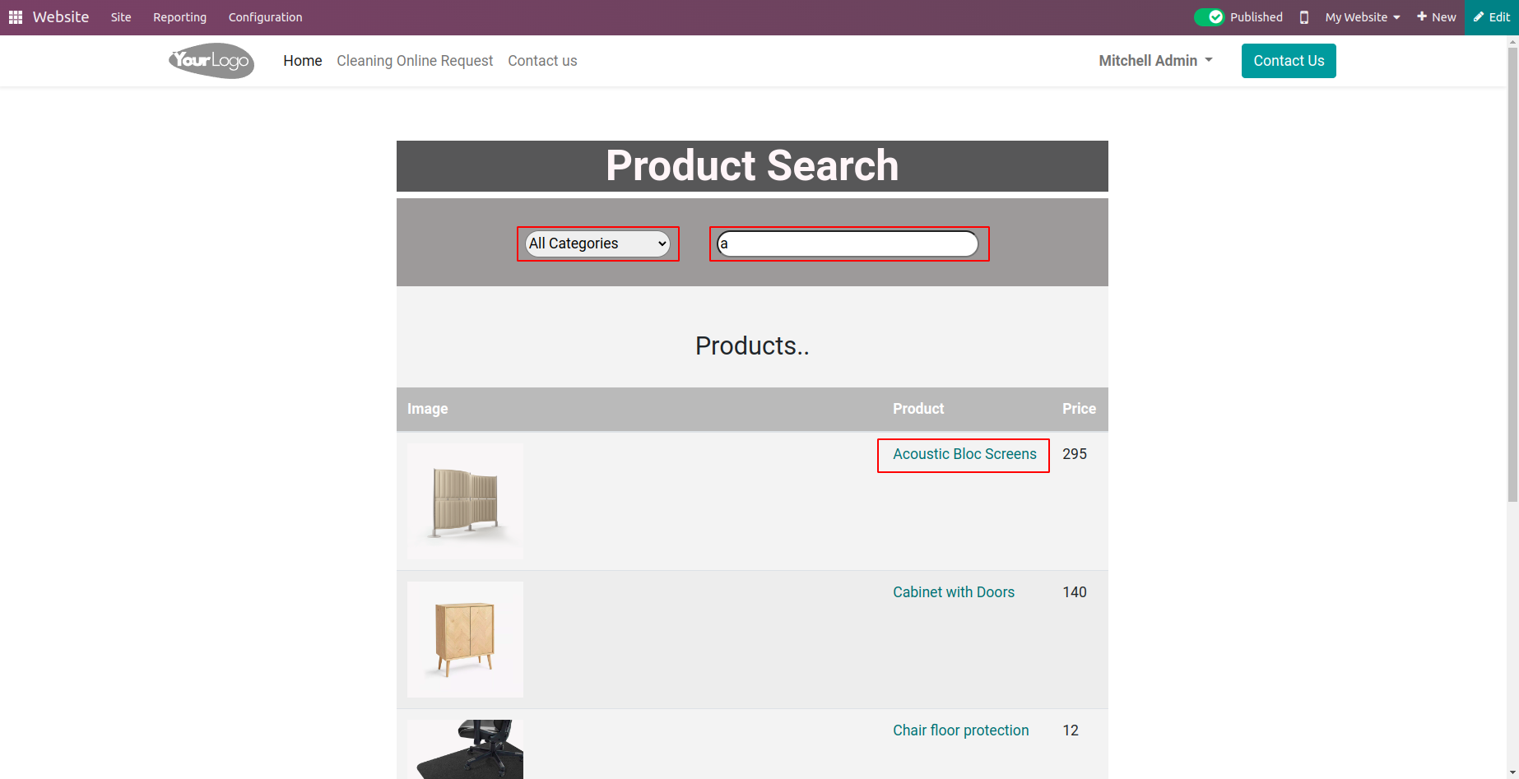Click the Cabinet with Doors thumbnail
Screen dimensions: 1519x779
point(465,639)
